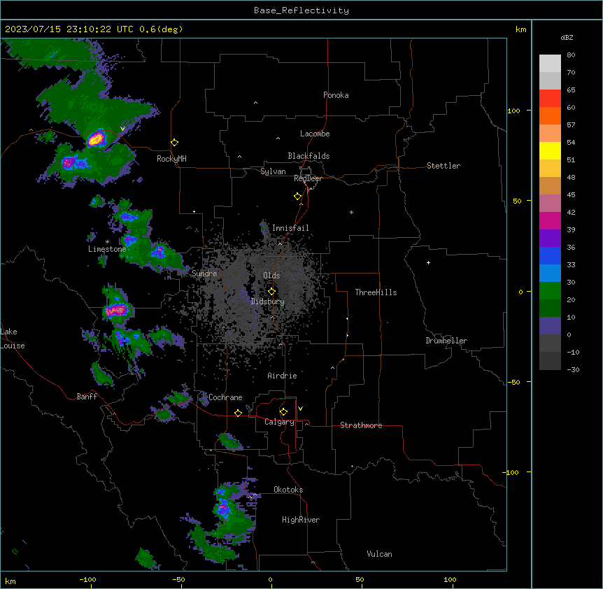Click the Limestone label
Image resolution: width=603 pixels, height=589 pixels.
(x=107, y=249)
